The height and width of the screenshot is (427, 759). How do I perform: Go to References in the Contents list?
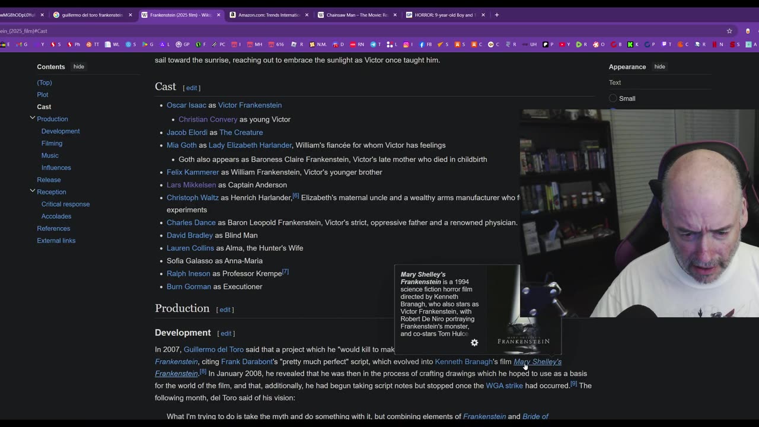pos(53,228)
